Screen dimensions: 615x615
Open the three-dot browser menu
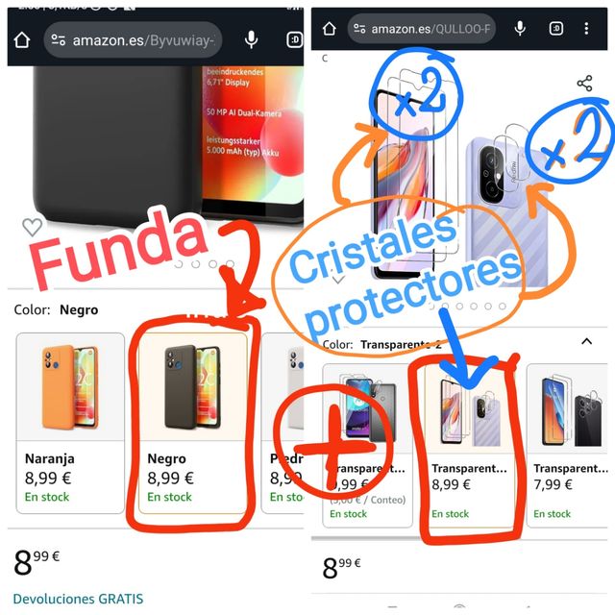[586, 28]
